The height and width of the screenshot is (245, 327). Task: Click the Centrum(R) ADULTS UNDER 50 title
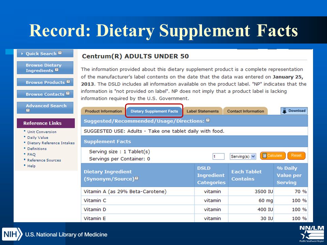point(135,56)
